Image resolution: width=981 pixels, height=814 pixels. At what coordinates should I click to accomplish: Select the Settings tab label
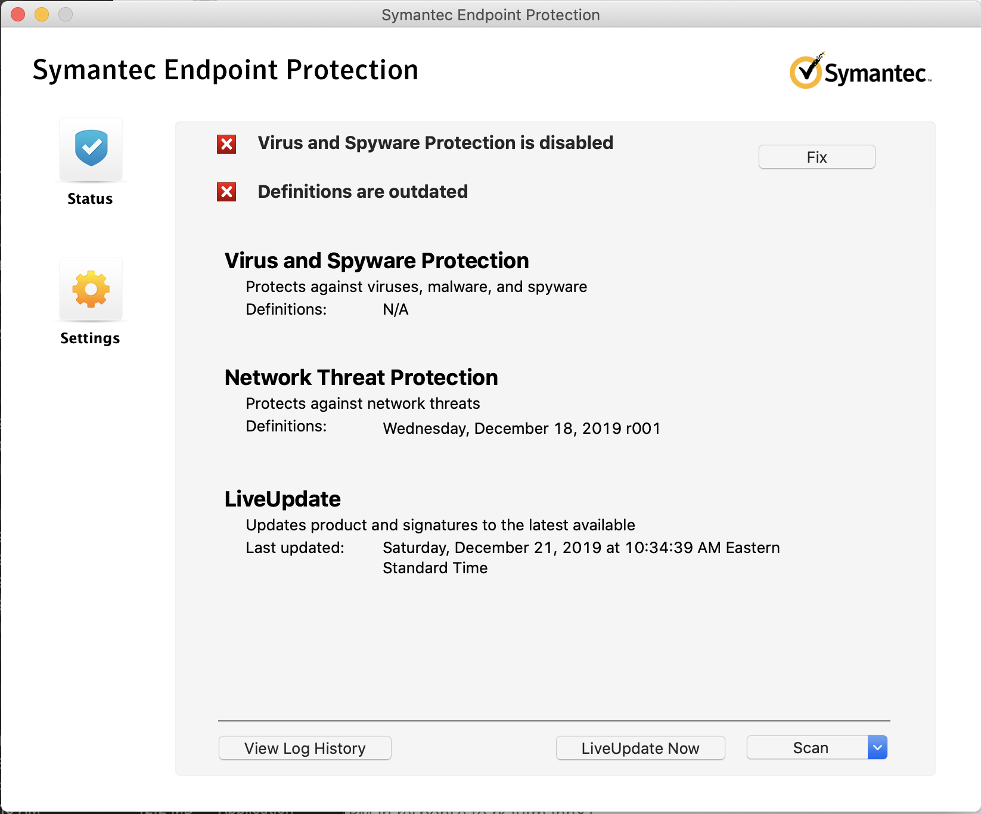click(x=90, y=338)
